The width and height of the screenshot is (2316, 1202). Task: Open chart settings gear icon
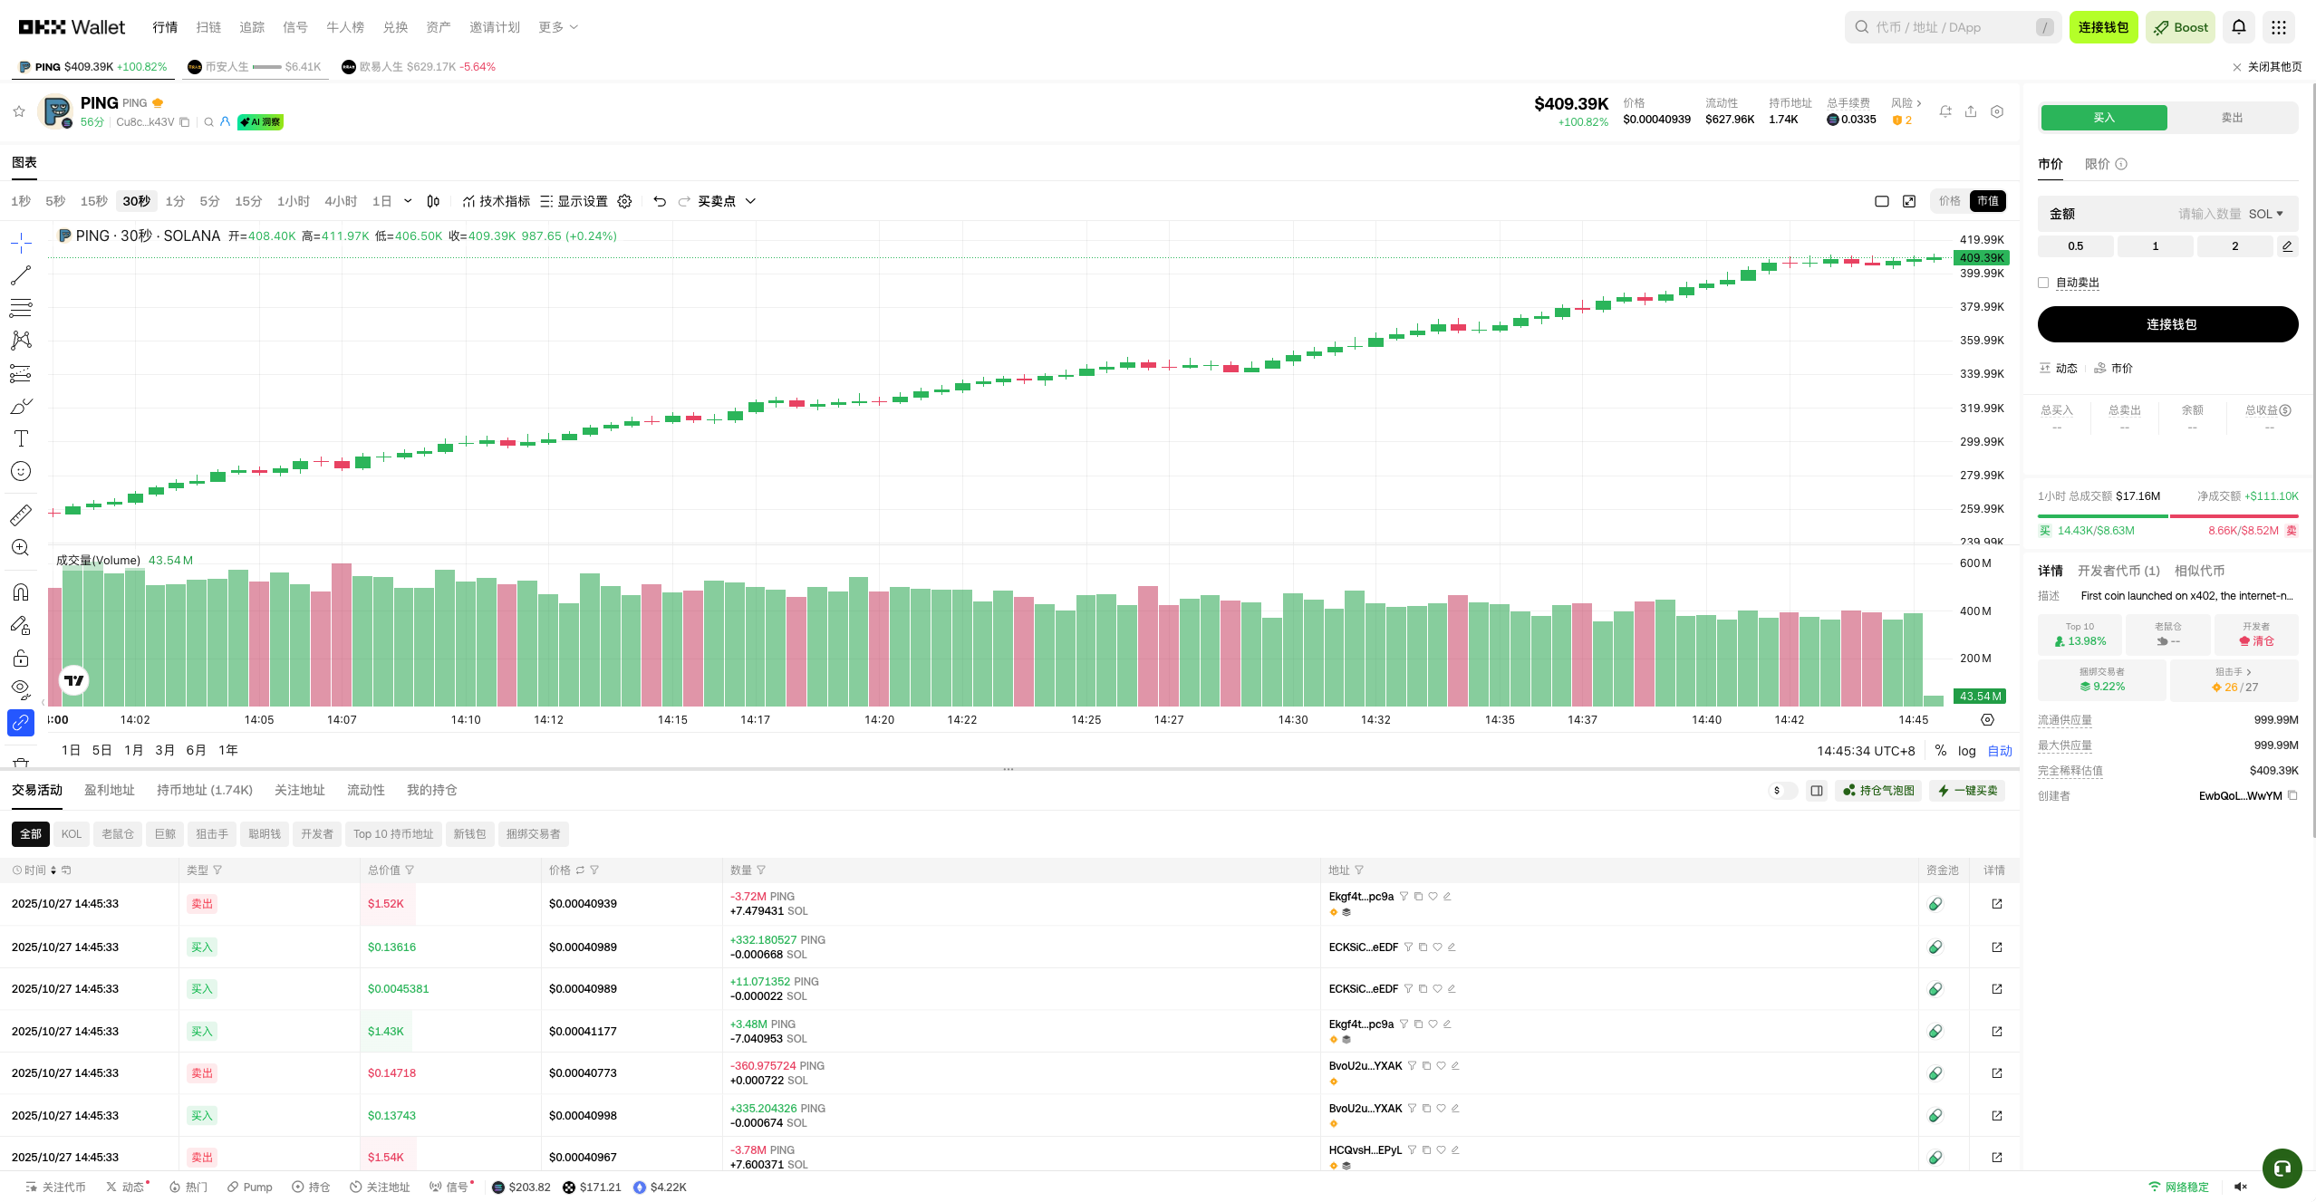(x=624, y=201)
